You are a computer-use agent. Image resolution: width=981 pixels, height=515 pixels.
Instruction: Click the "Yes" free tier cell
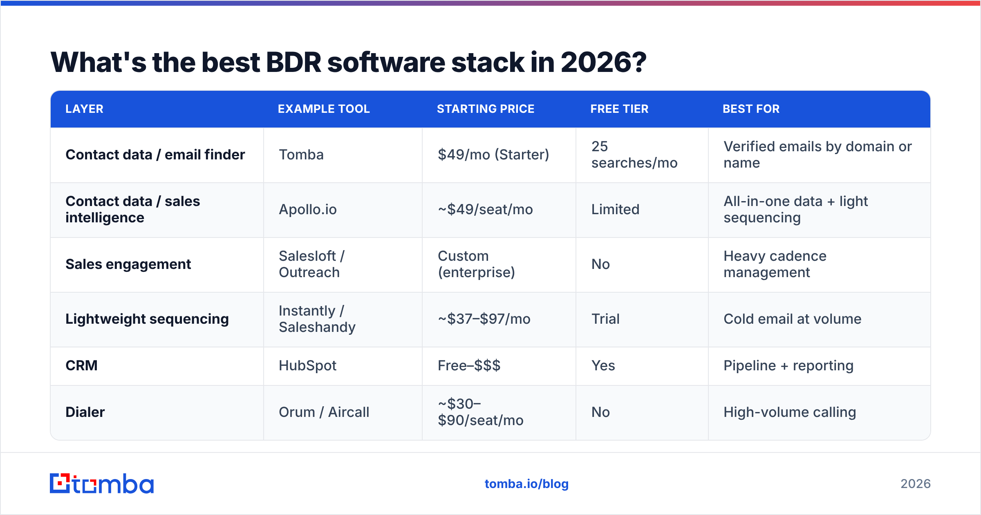tap(642, 366)
